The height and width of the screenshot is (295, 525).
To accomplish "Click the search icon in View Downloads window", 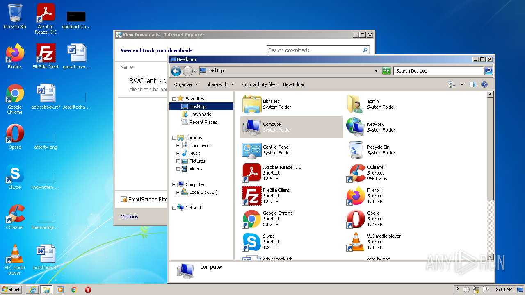I will (x=365, y=50).
